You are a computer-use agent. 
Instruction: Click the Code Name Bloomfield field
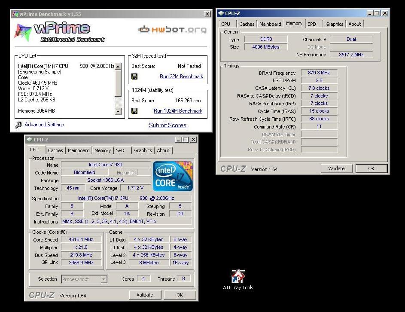point(85,172)
